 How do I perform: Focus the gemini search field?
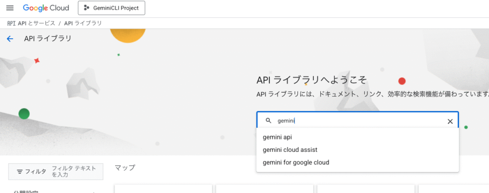tap(357, 121)
